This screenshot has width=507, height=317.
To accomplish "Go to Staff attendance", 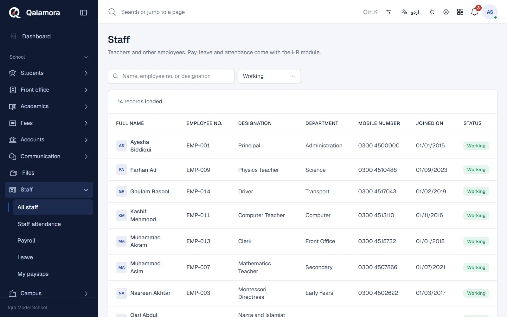I will point(53,224).
